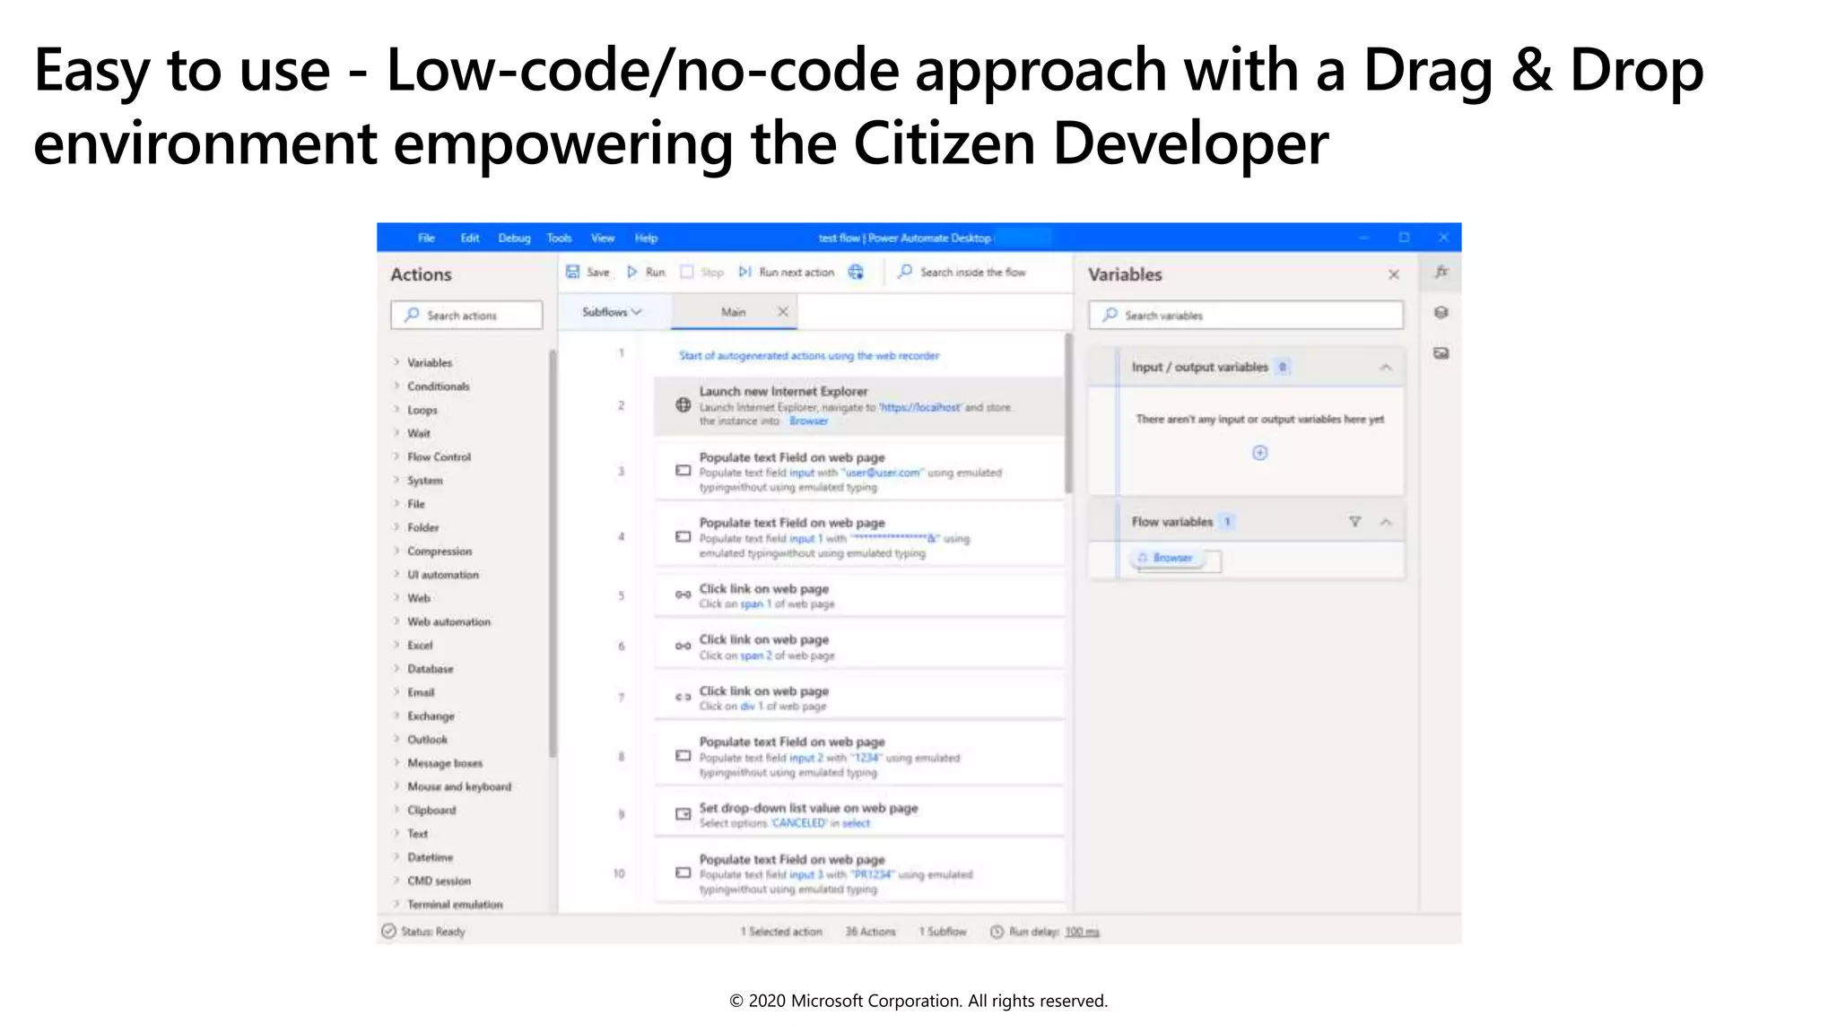Click the Run delay 100 ms link
Screen dimensions: 1837x1033
point(1082,932)
